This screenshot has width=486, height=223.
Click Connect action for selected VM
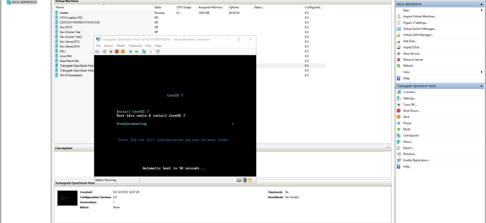(410, 92)
